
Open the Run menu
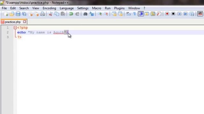pyautogui.click(x=108, y=8)
